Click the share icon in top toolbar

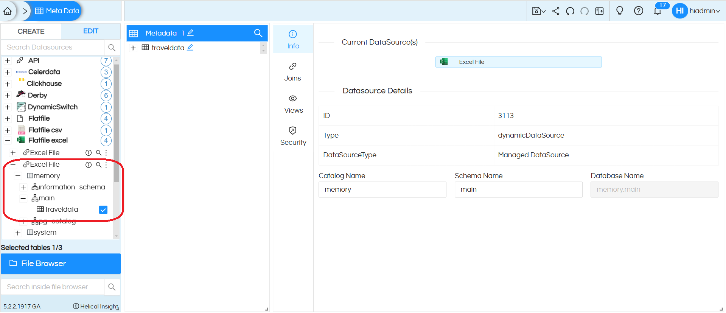556,11
